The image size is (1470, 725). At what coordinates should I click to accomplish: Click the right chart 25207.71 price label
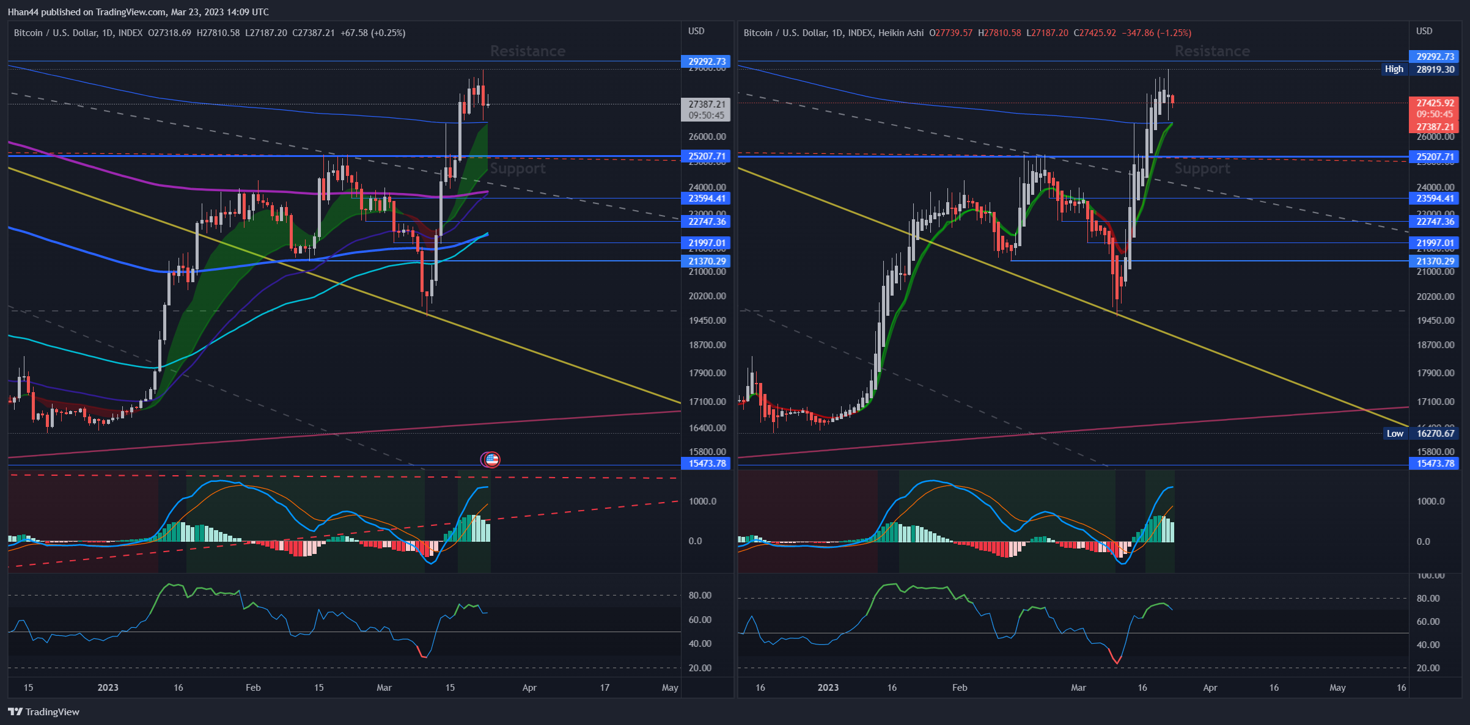[x=1435, y=156]
